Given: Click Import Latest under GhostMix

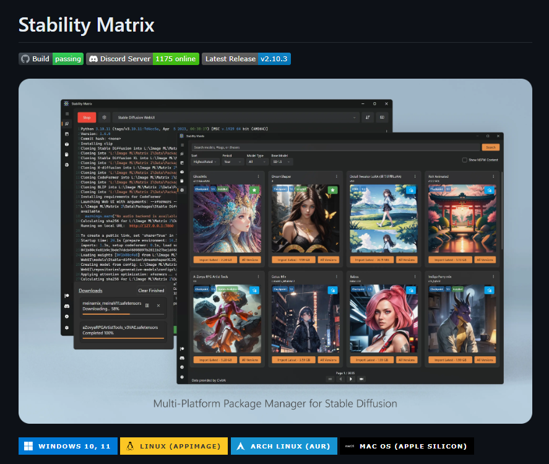Looking at the screenshot, I should pyautogui.click(x=215, y=260).
